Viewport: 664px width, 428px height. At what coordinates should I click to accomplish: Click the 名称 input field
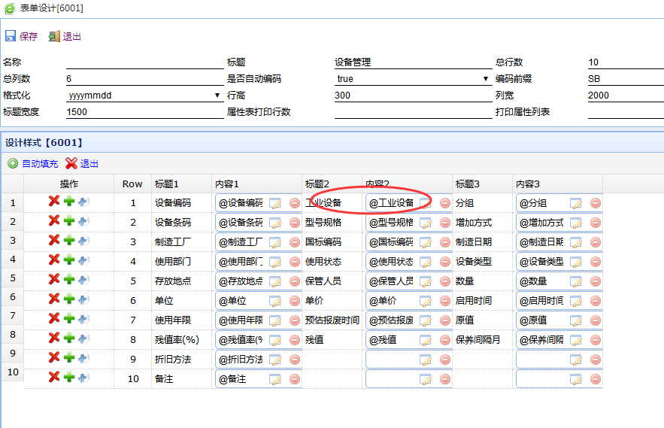(x=134, y=62)
